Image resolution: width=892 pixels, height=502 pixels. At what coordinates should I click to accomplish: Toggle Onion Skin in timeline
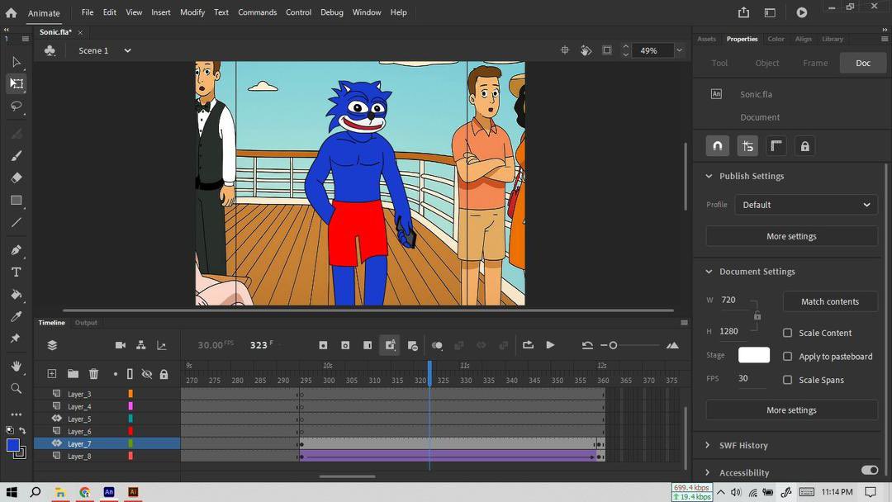point(437,345)
